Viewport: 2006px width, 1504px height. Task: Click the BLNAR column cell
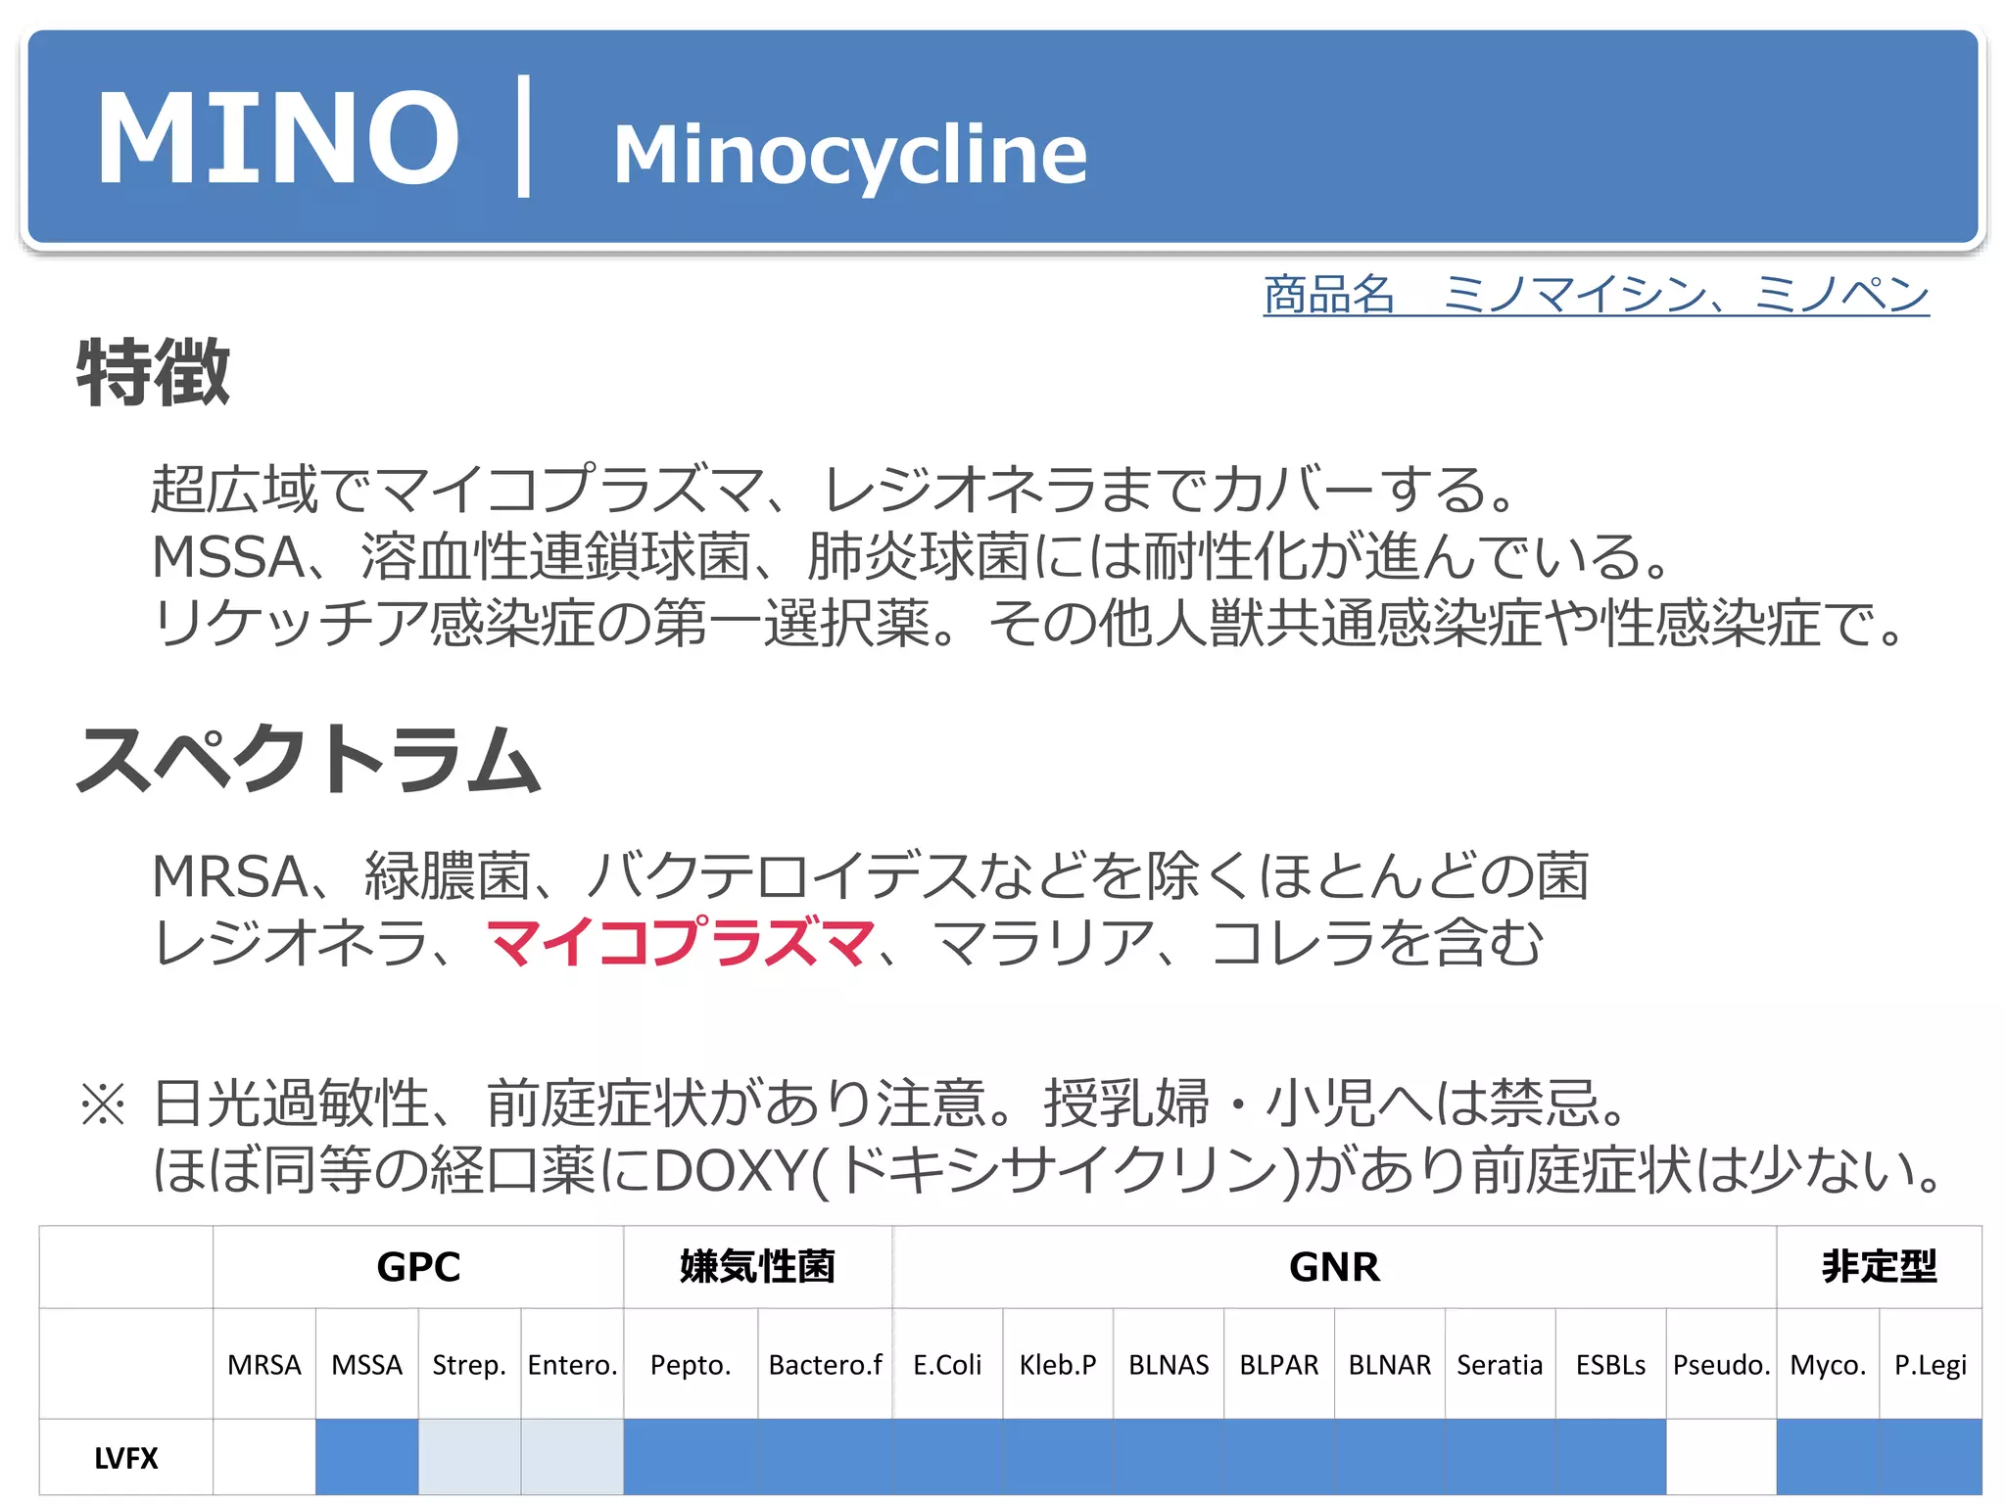tap(1390, 1364)
